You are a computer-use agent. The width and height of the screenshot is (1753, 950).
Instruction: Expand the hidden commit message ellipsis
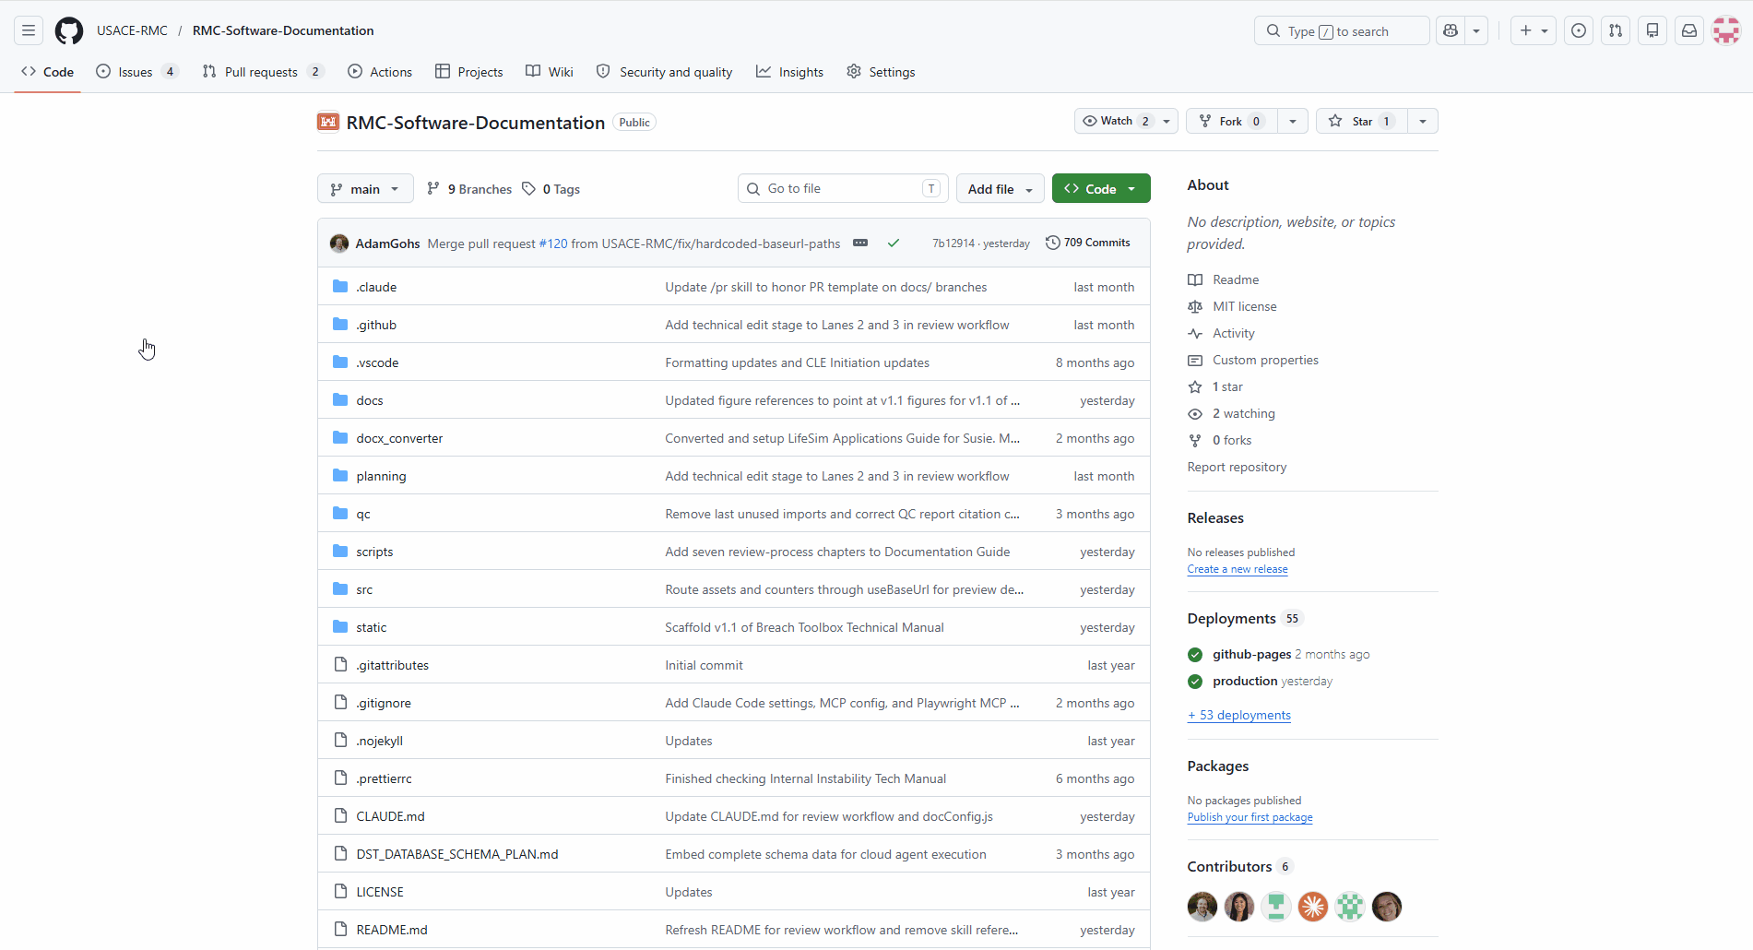[x=860, y=243]
